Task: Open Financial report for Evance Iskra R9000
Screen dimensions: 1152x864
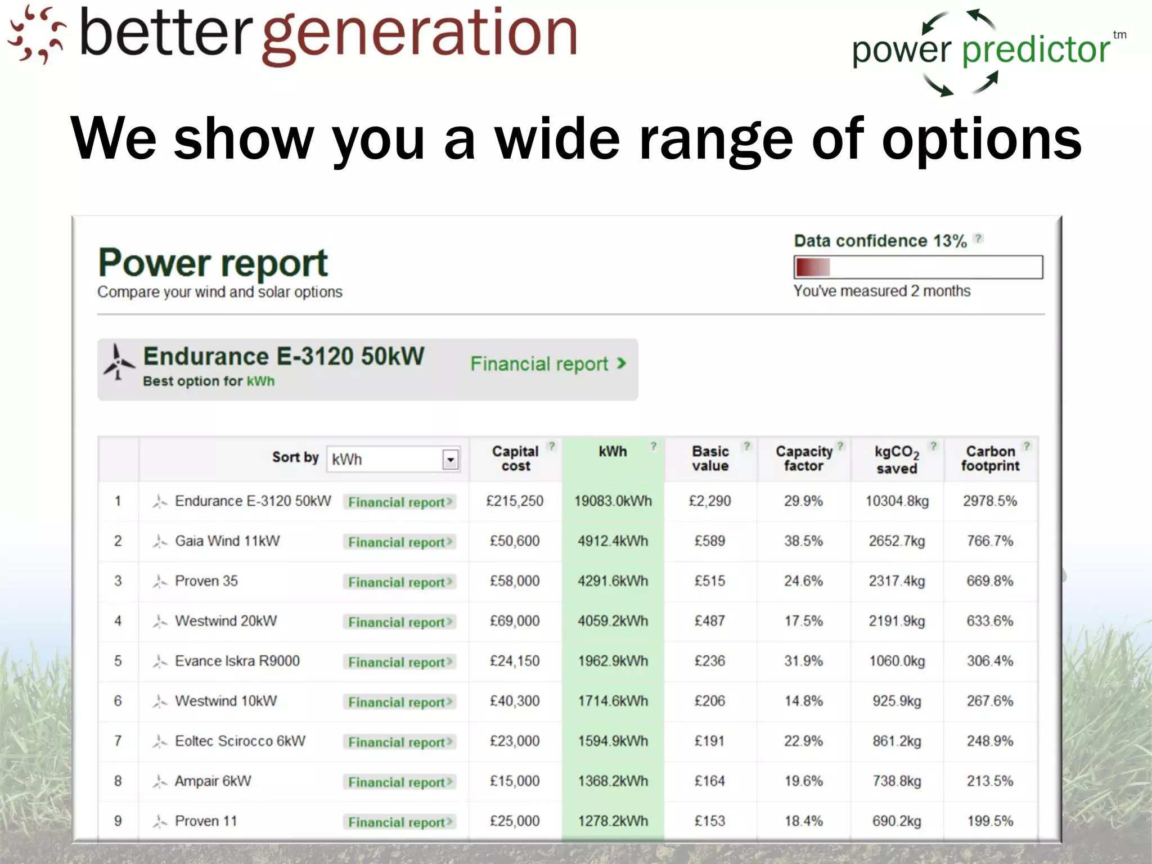Action: [399, 662]
